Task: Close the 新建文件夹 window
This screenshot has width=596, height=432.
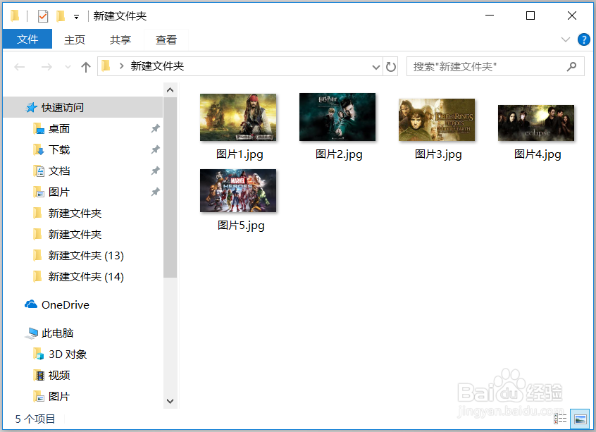Action: [571, 16]
